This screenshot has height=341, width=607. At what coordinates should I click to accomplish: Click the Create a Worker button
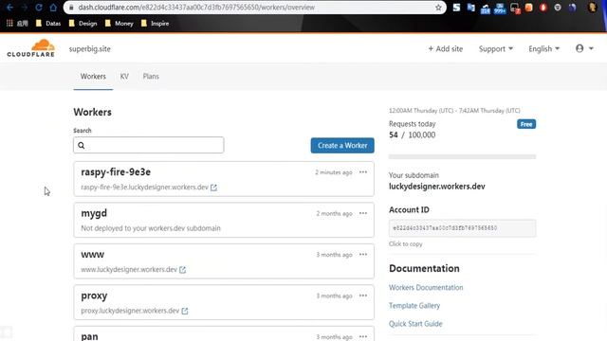tap(342, 145)
